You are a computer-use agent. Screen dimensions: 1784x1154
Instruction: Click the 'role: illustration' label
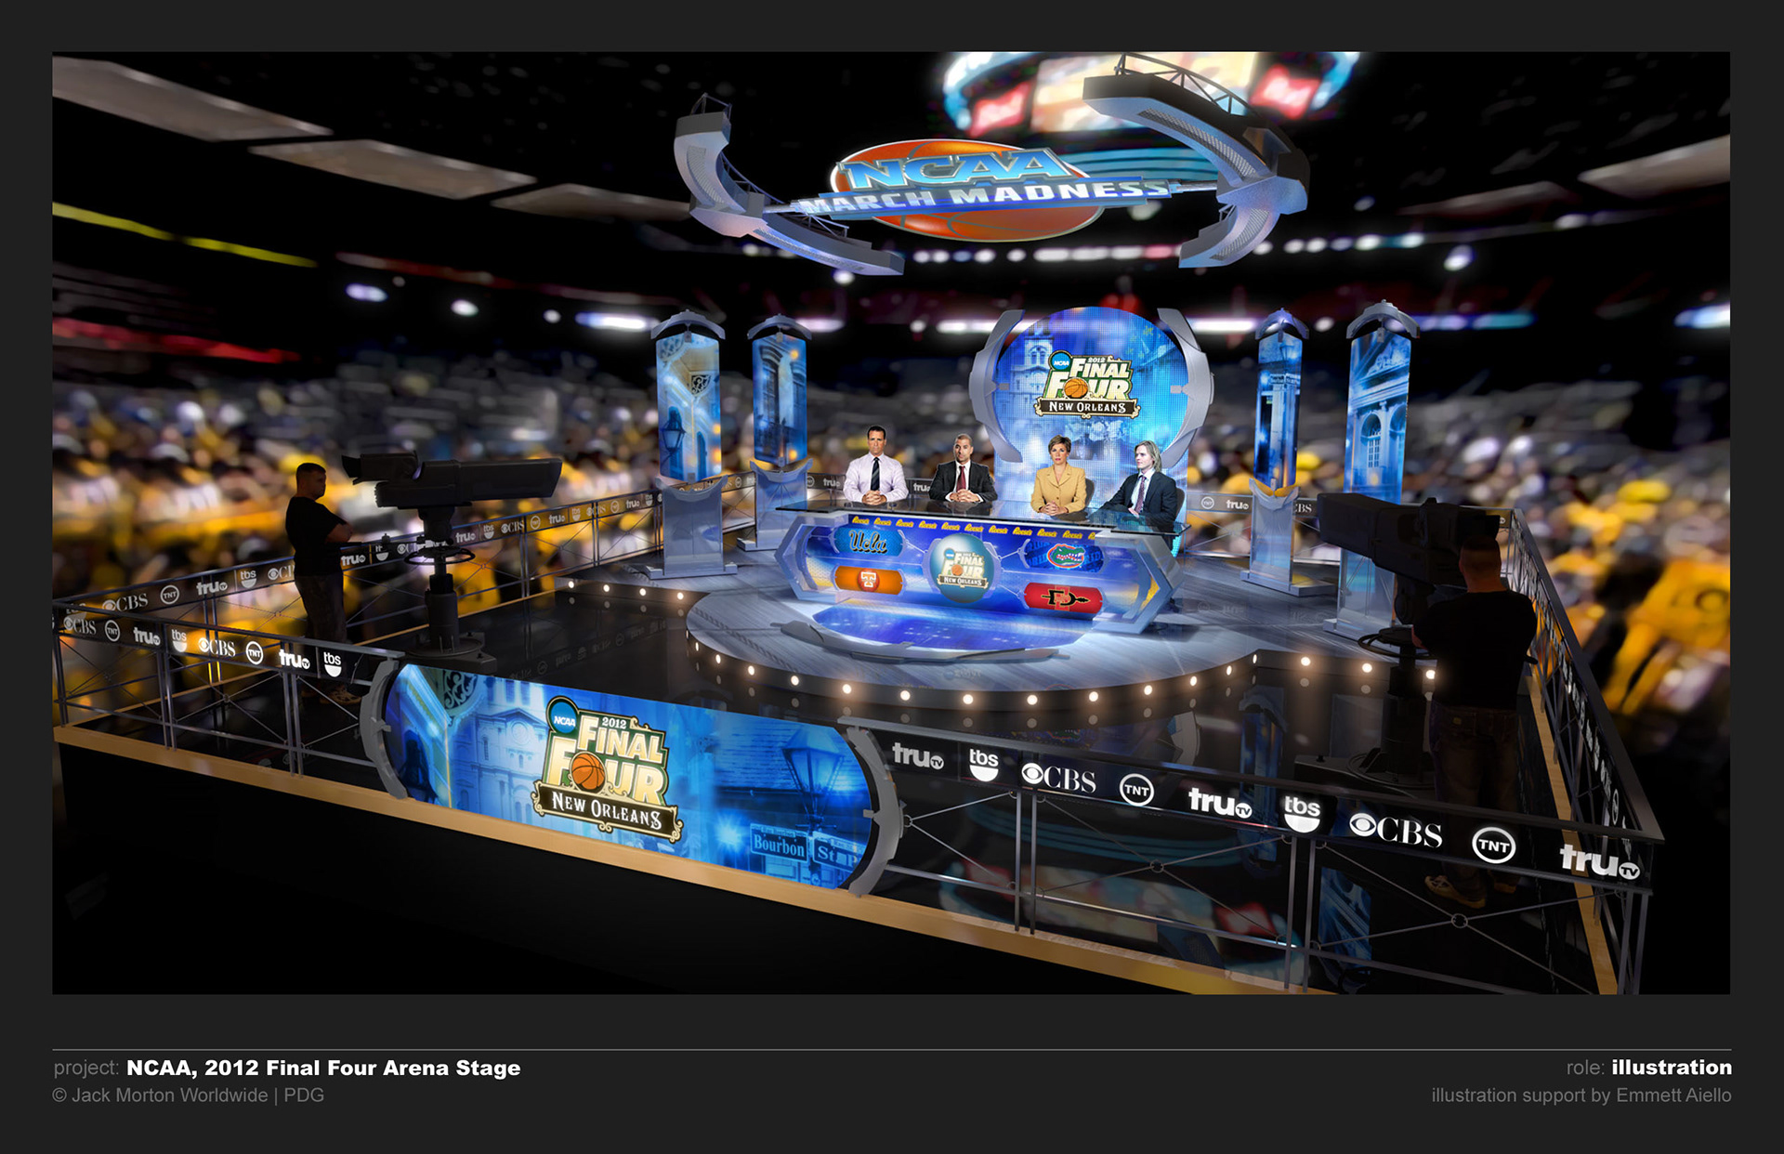click(1648, 1068)
